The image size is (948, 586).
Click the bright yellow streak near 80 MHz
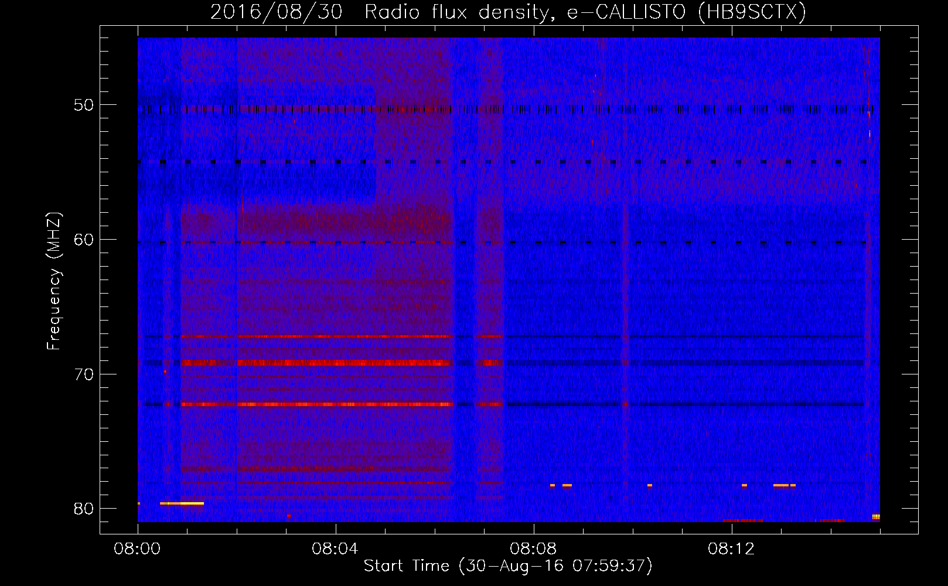[x=182, y=503]
